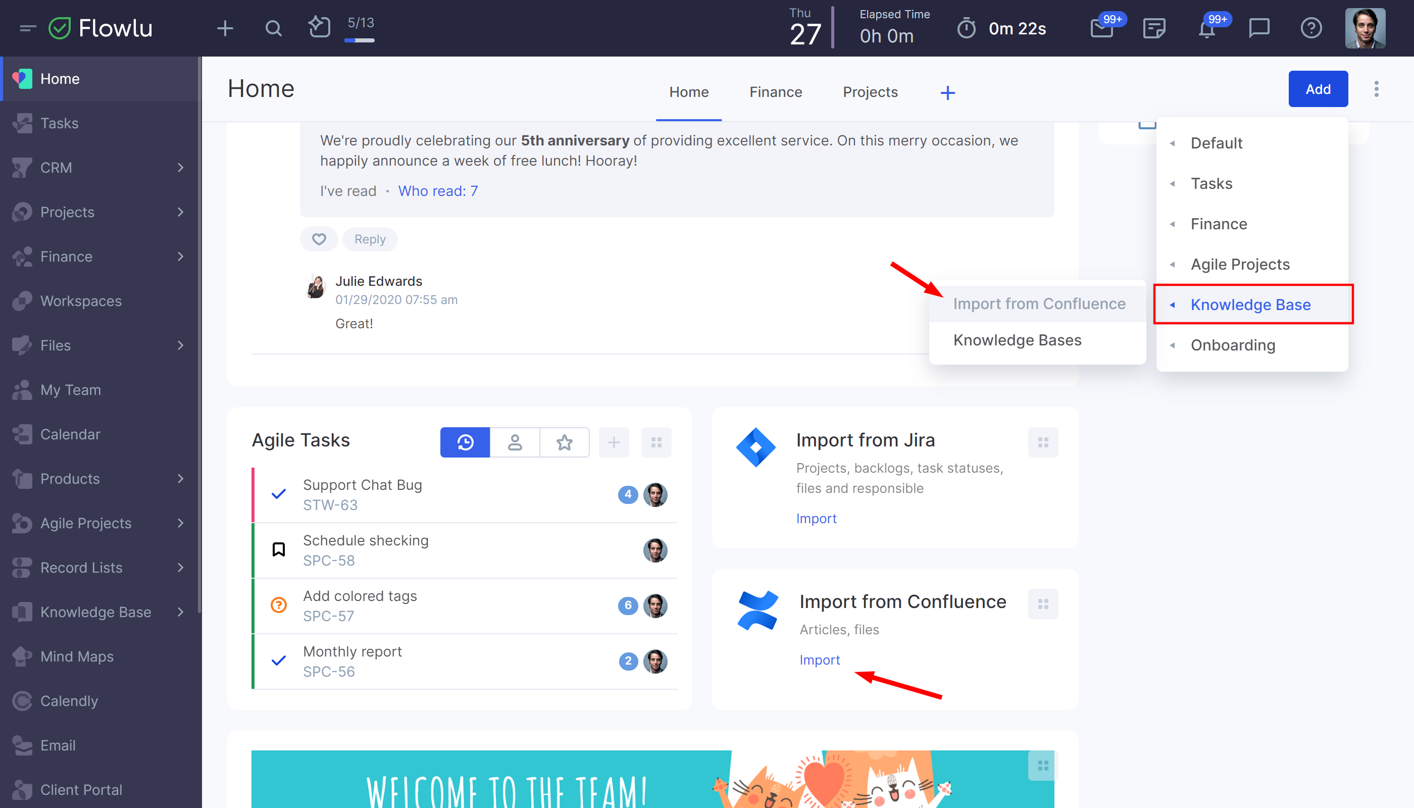Open the notes icon in header
Viewport: 1414px width, 808px height.
(1154, 28)
